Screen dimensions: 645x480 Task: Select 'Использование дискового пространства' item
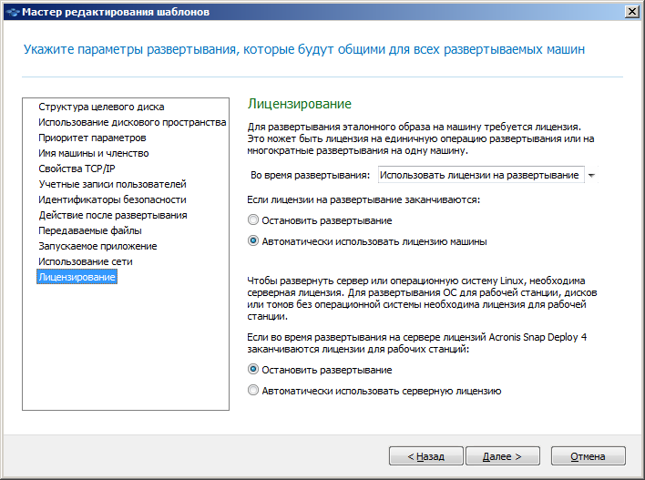[x=132, y=122]
